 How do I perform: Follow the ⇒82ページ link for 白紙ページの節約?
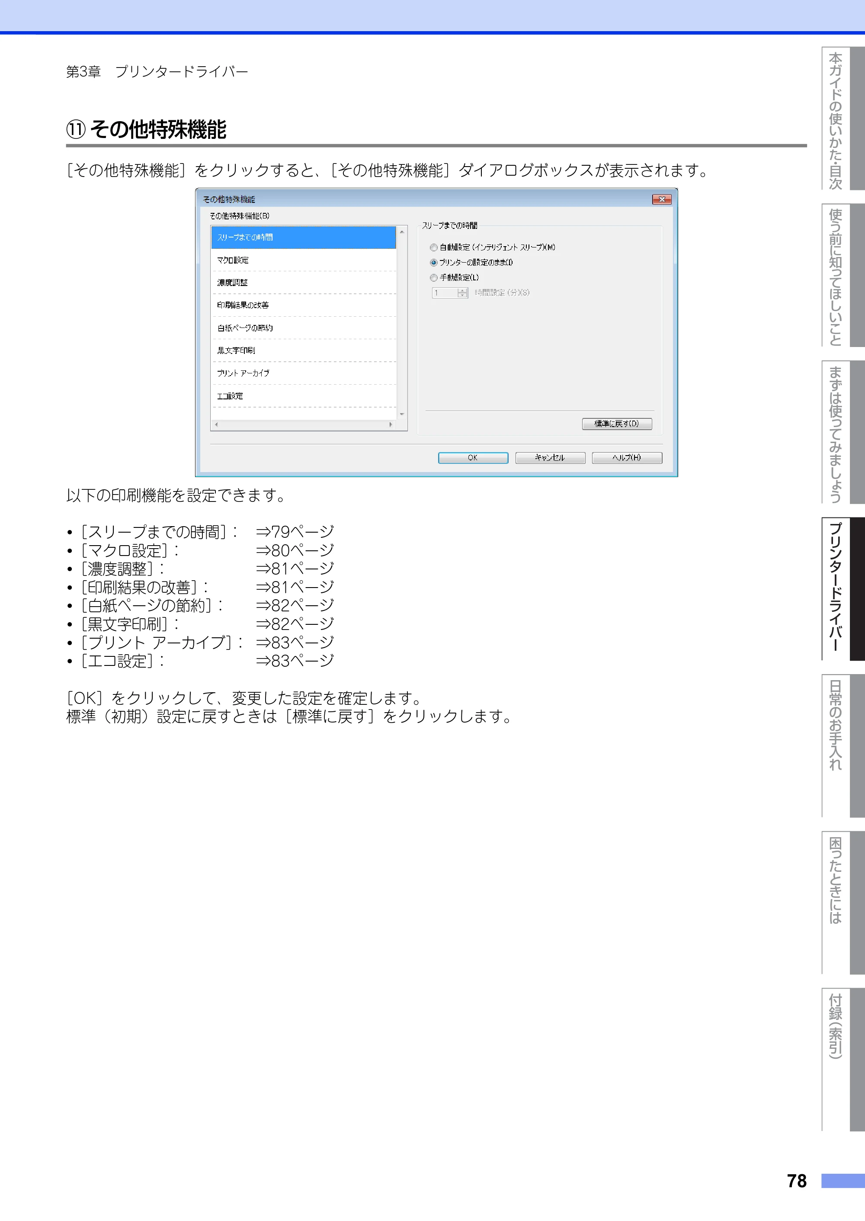point(295,605)
